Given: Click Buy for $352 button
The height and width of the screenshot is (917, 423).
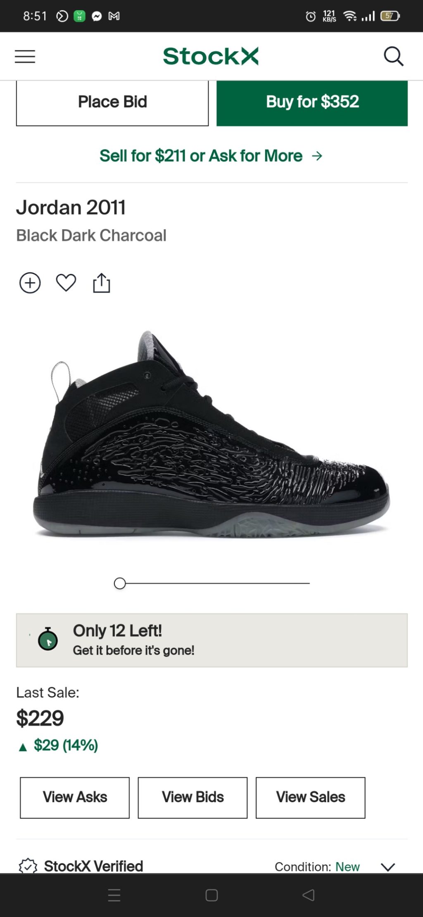Looking at the screenshot, I should click(x=312, y=102).
